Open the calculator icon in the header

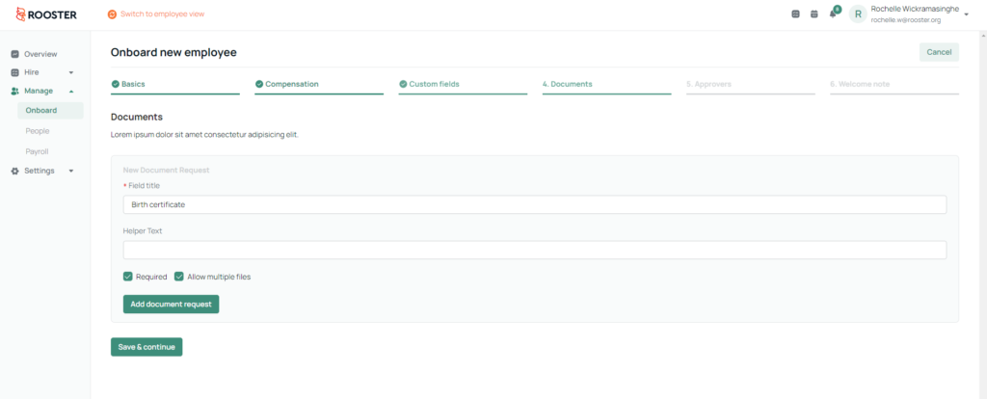pyautogui.click(x=795, y=13)
